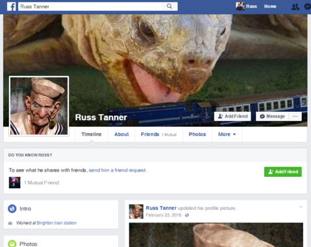Click the post author's small avatar

pos(136,211)
